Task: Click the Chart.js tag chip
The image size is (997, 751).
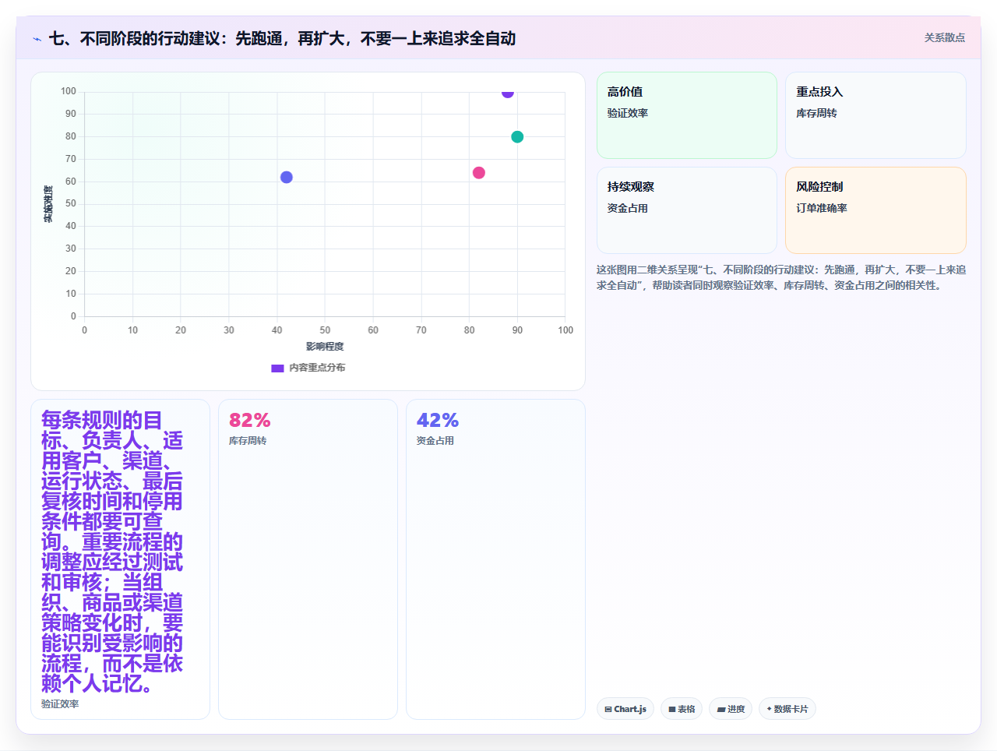Action: point(625,709)
